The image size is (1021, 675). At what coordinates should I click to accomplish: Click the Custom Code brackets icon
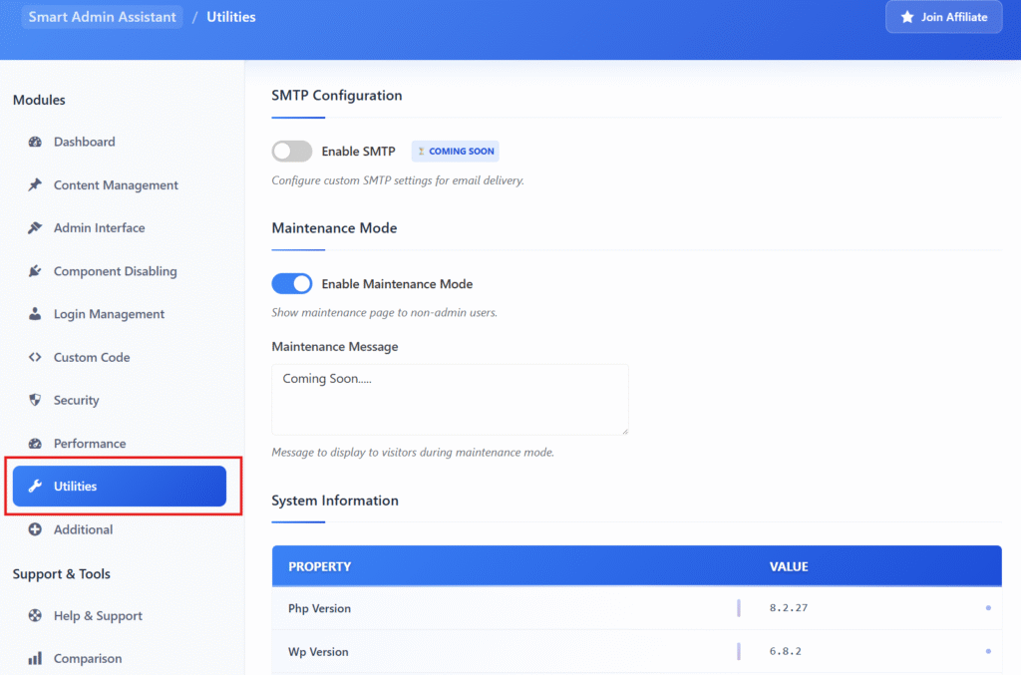[x=35, y=357]
